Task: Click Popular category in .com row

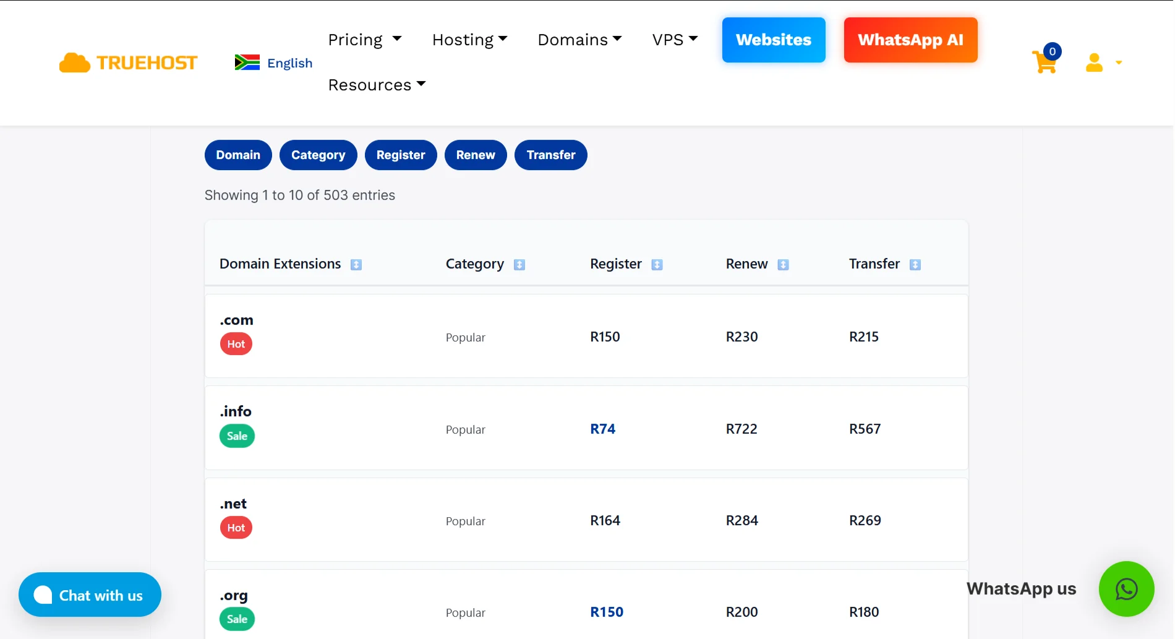Action: click(x=466, y=338)
